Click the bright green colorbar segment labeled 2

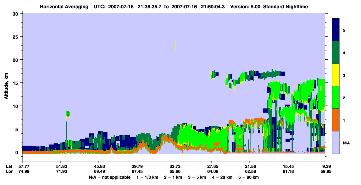point(336,97)
